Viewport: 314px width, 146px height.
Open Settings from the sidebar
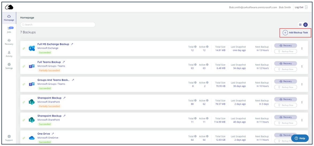point(9,66)
